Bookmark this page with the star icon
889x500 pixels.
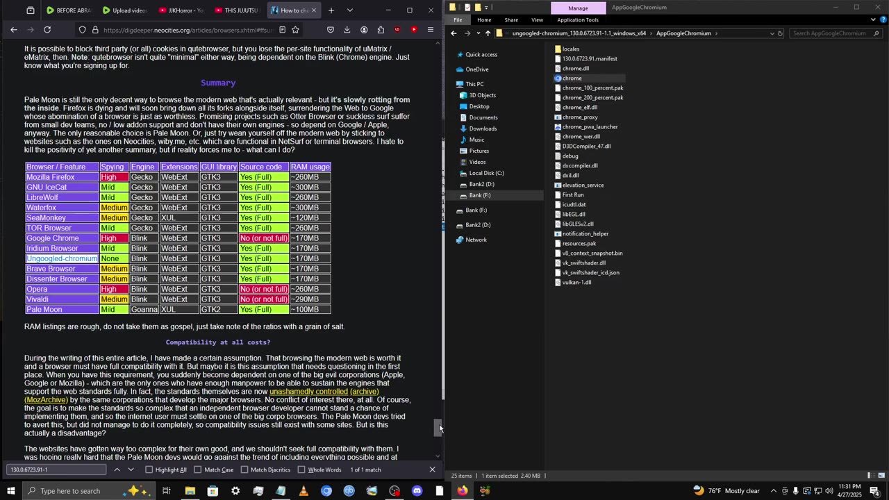295,30
